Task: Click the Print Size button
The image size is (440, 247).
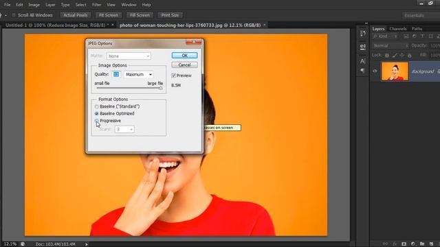Action: [170, 15]
